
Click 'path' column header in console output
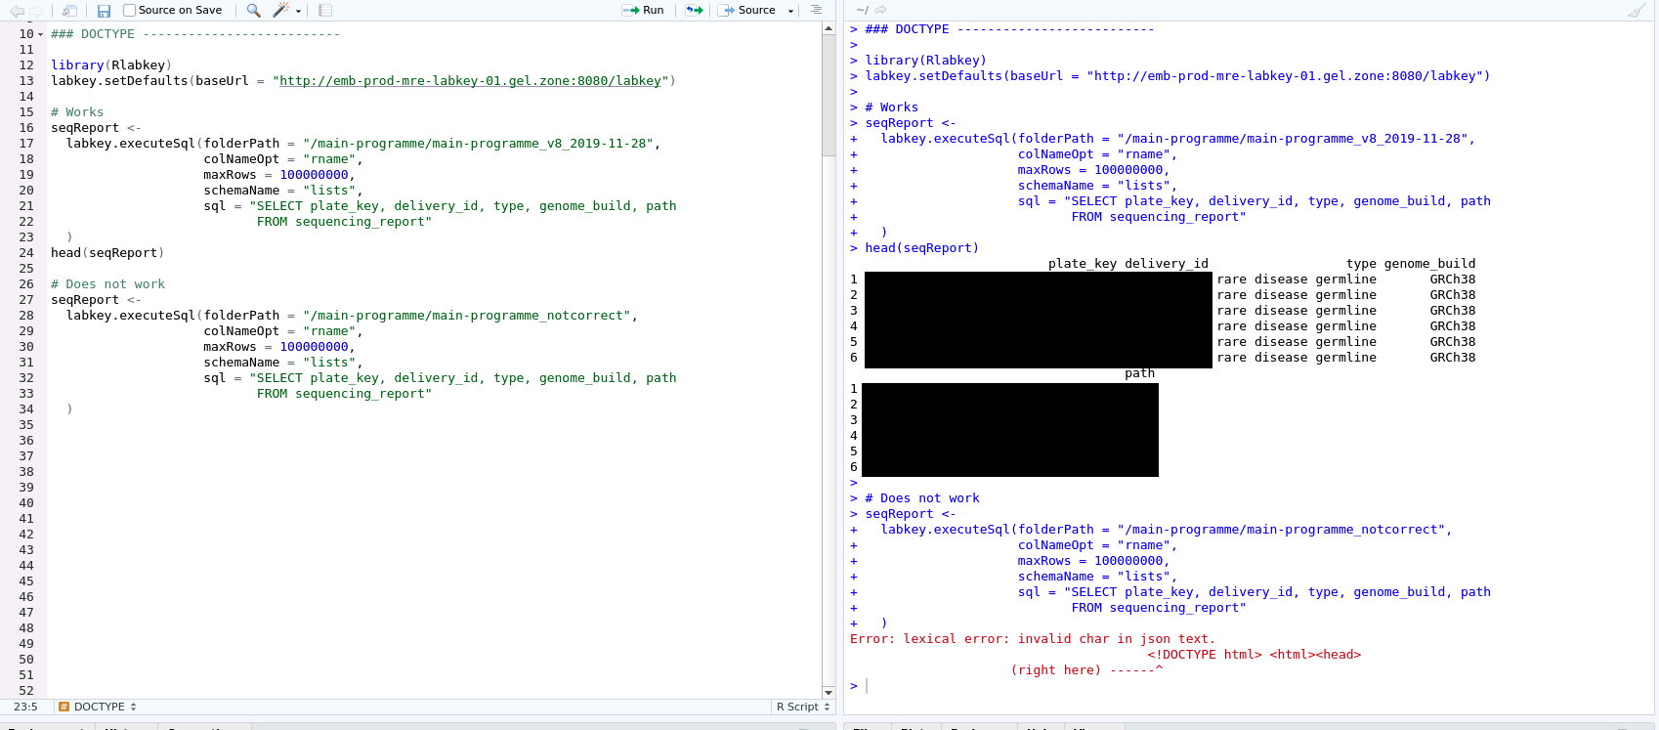point(1139,373)
